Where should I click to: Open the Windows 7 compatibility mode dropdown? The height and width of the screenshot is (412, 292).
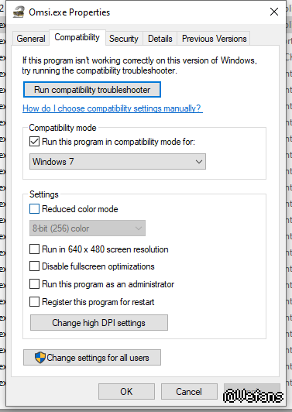[118, 162]
